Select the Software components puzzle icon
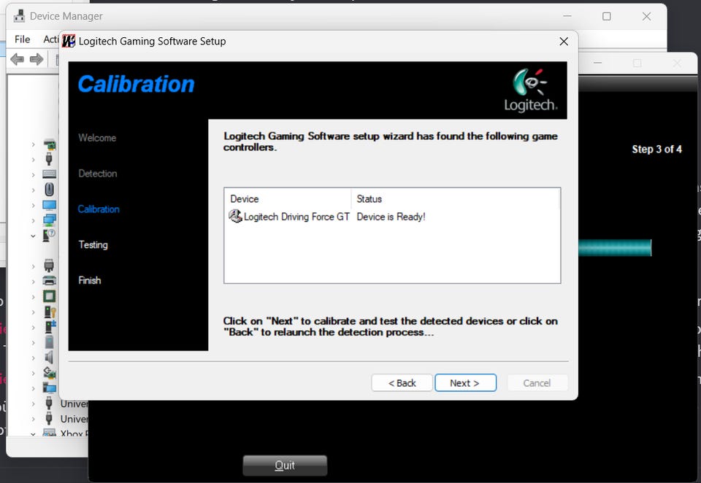701x483 pixels. coord(50,327)
